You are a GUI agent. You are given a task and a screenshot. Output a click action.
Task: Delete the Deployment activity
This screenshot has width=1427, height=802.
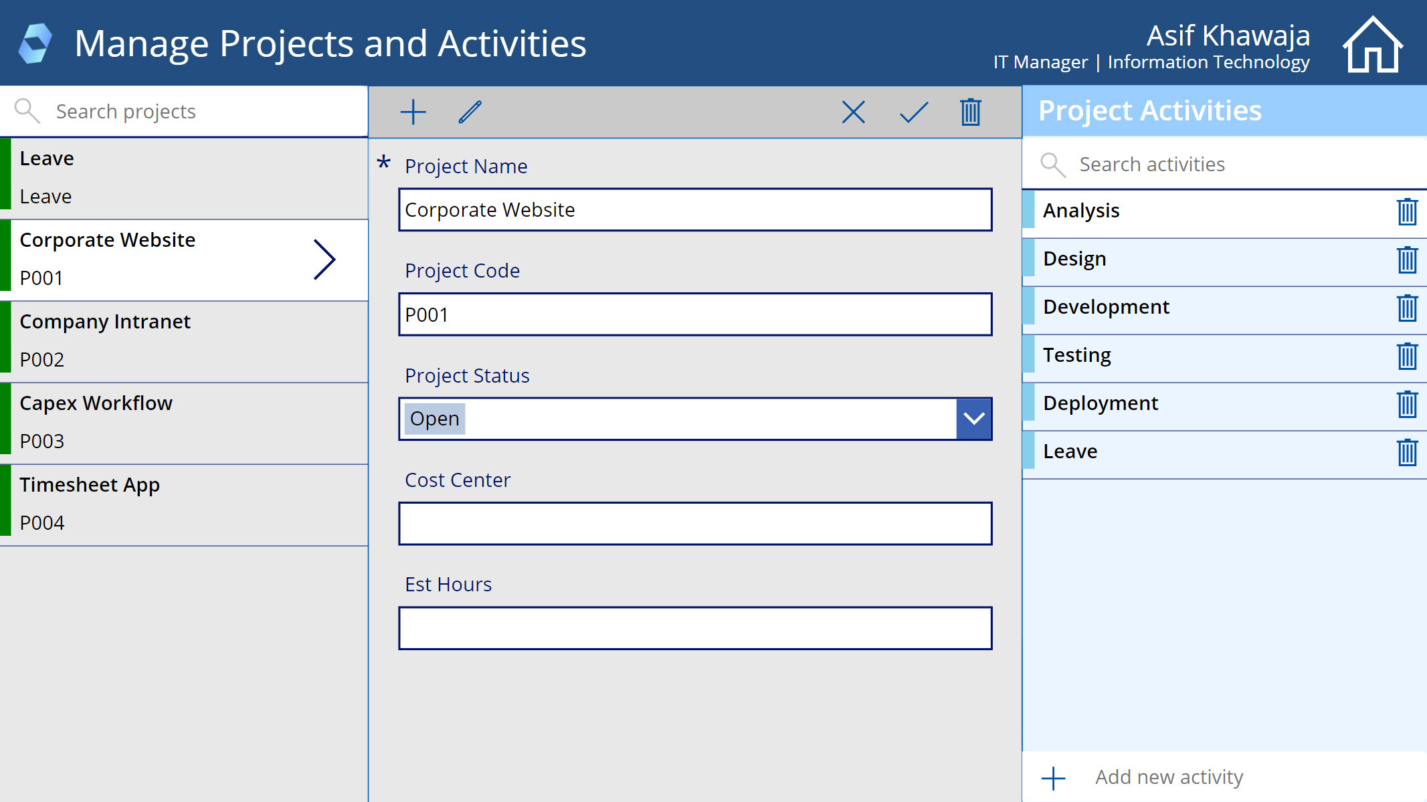pyautogui.click(x=1407, y=404)
